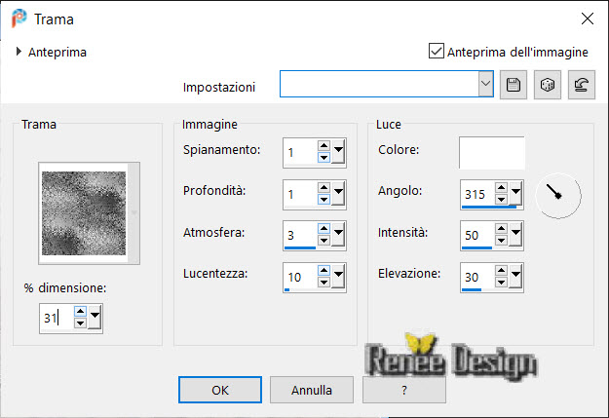Screen dimensions: 609x418
Task: Open the Lucentezza slider dropdown
Action: [x=338, y=276]
